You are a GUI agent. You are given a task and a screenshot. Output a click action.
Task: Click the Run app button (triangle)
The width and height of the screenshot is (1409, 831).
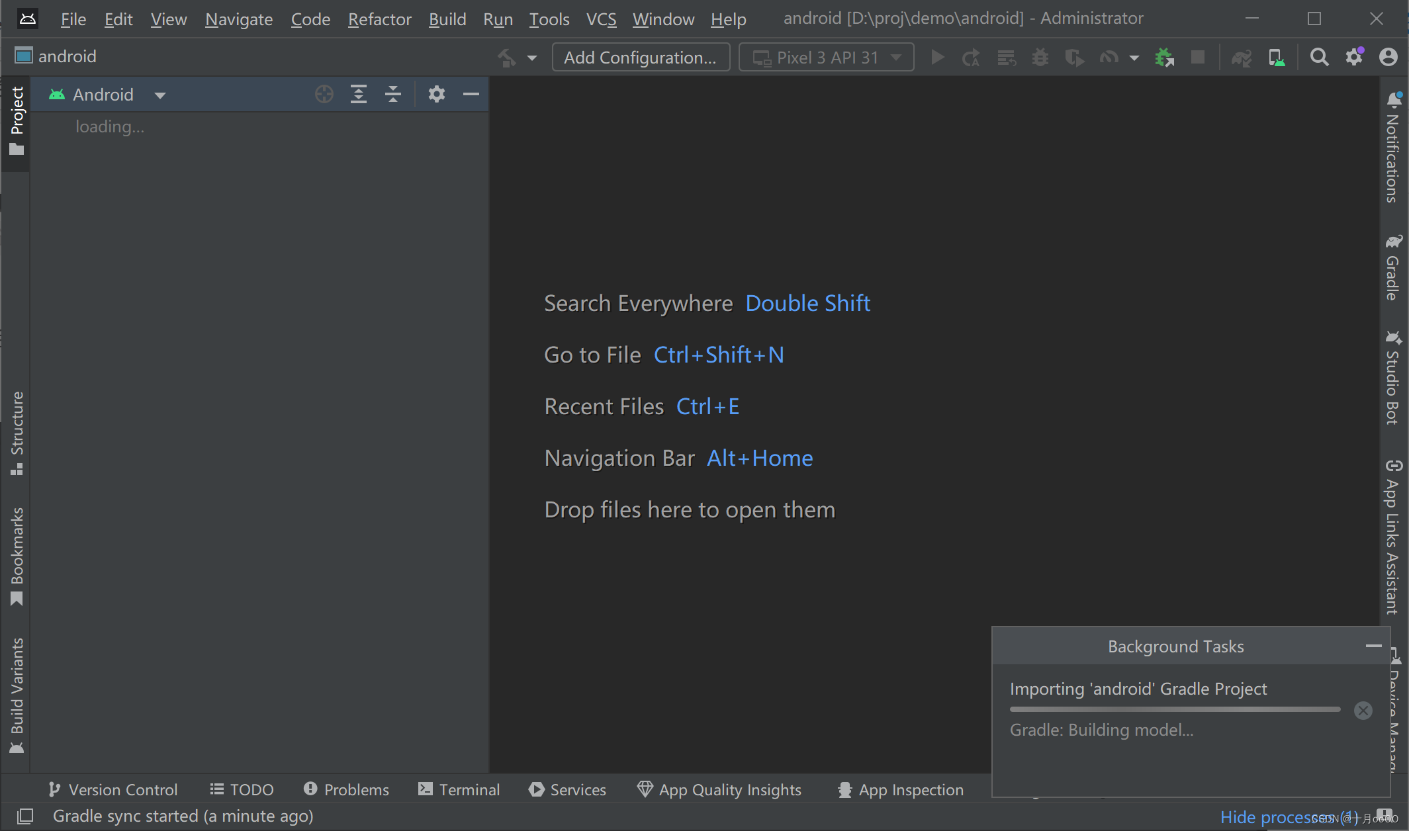pyautogui.click(x=938, y=56)
